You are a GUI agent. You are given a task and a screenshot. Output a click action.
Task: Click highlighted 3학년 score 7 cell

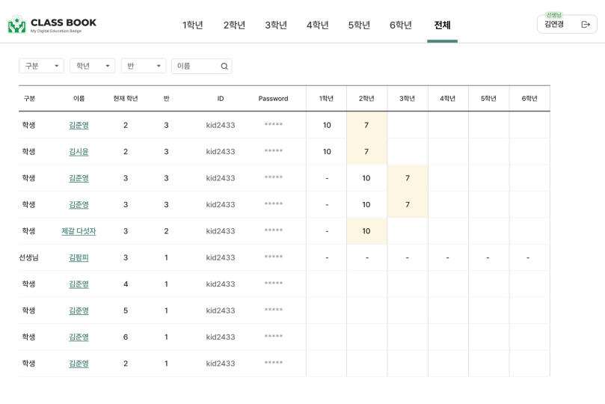click(408, 178)
